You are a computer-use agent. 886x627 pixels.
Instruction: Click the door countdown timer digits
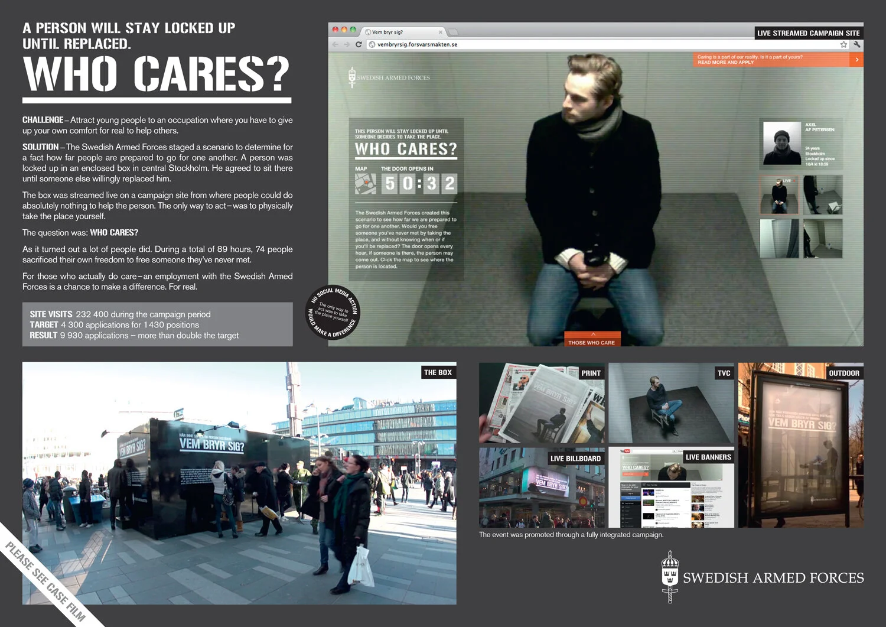[419, 183]
